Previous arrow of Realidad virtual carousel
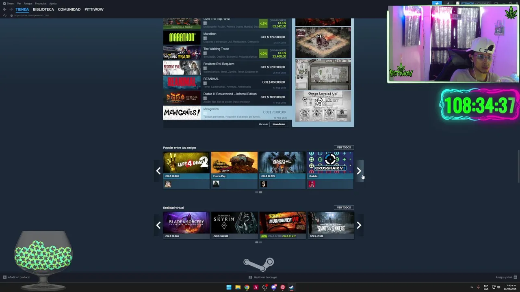Image resolution: width=520 pixels, height=292 pixels. (158, 225)
